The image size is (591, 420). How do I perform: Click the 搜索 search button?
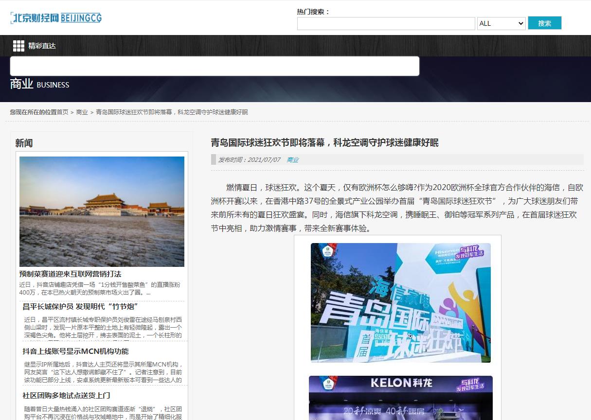(544, 23)
